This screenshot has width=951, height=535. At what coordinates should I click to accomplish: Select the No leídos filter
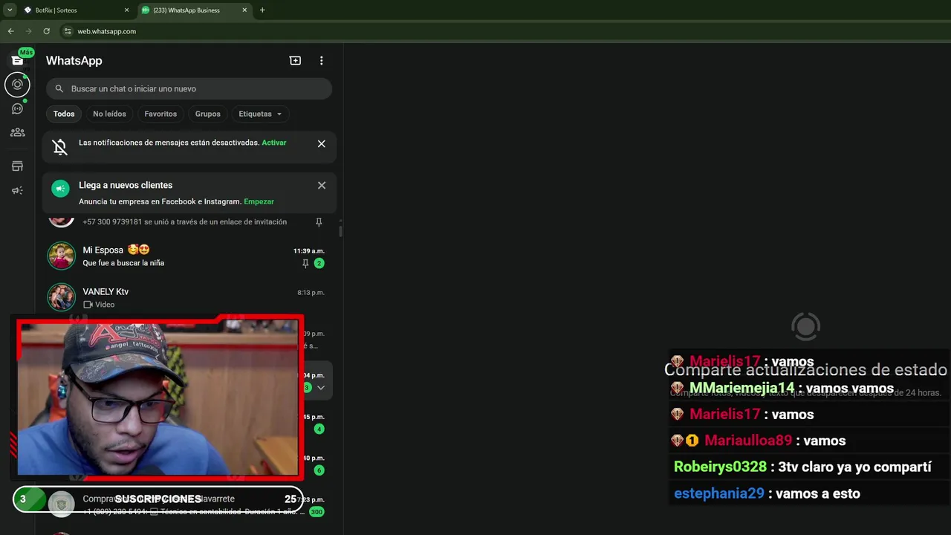click(109, 114)
